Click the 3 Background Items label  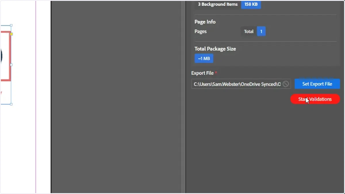point(218,4)
